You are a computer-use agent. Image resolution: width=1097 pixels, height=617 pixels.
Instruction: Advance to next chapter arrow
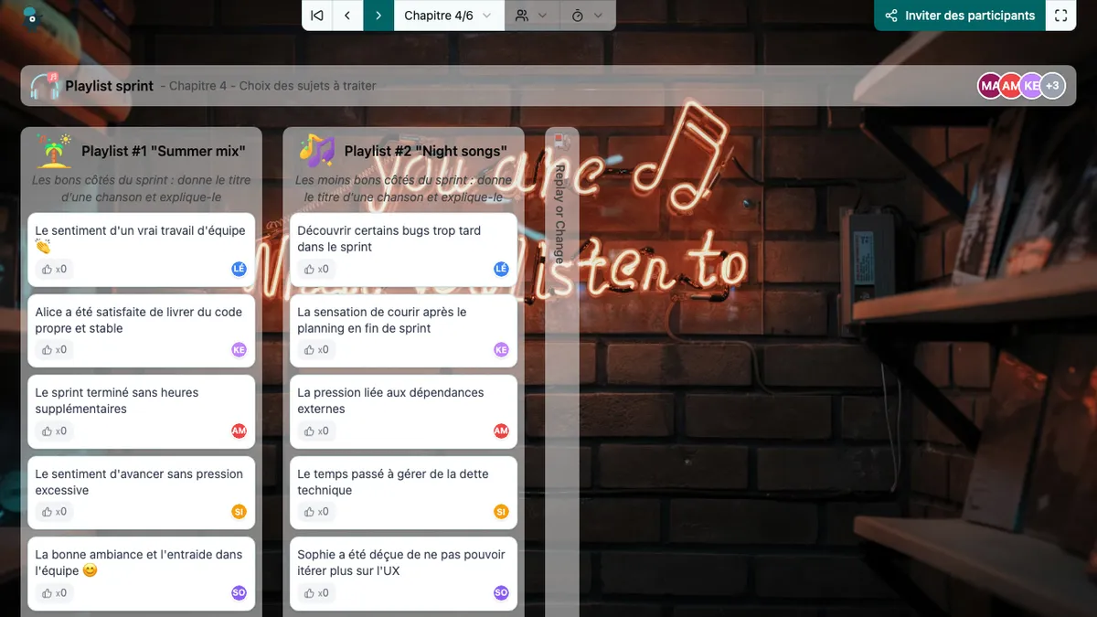click(x=378, y=16)
